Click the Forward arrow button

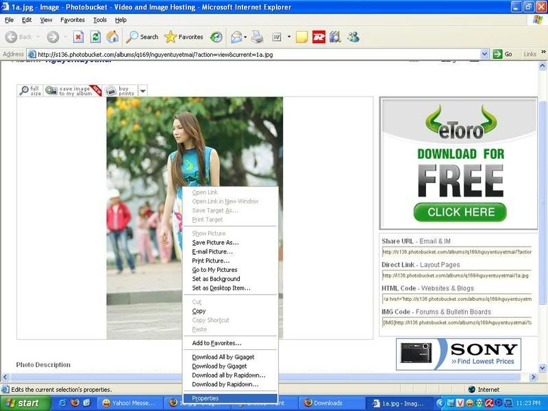pos(53,37)
